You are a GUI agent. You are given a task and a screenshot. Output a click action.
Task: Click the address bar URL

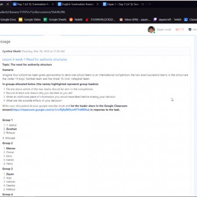32,12
